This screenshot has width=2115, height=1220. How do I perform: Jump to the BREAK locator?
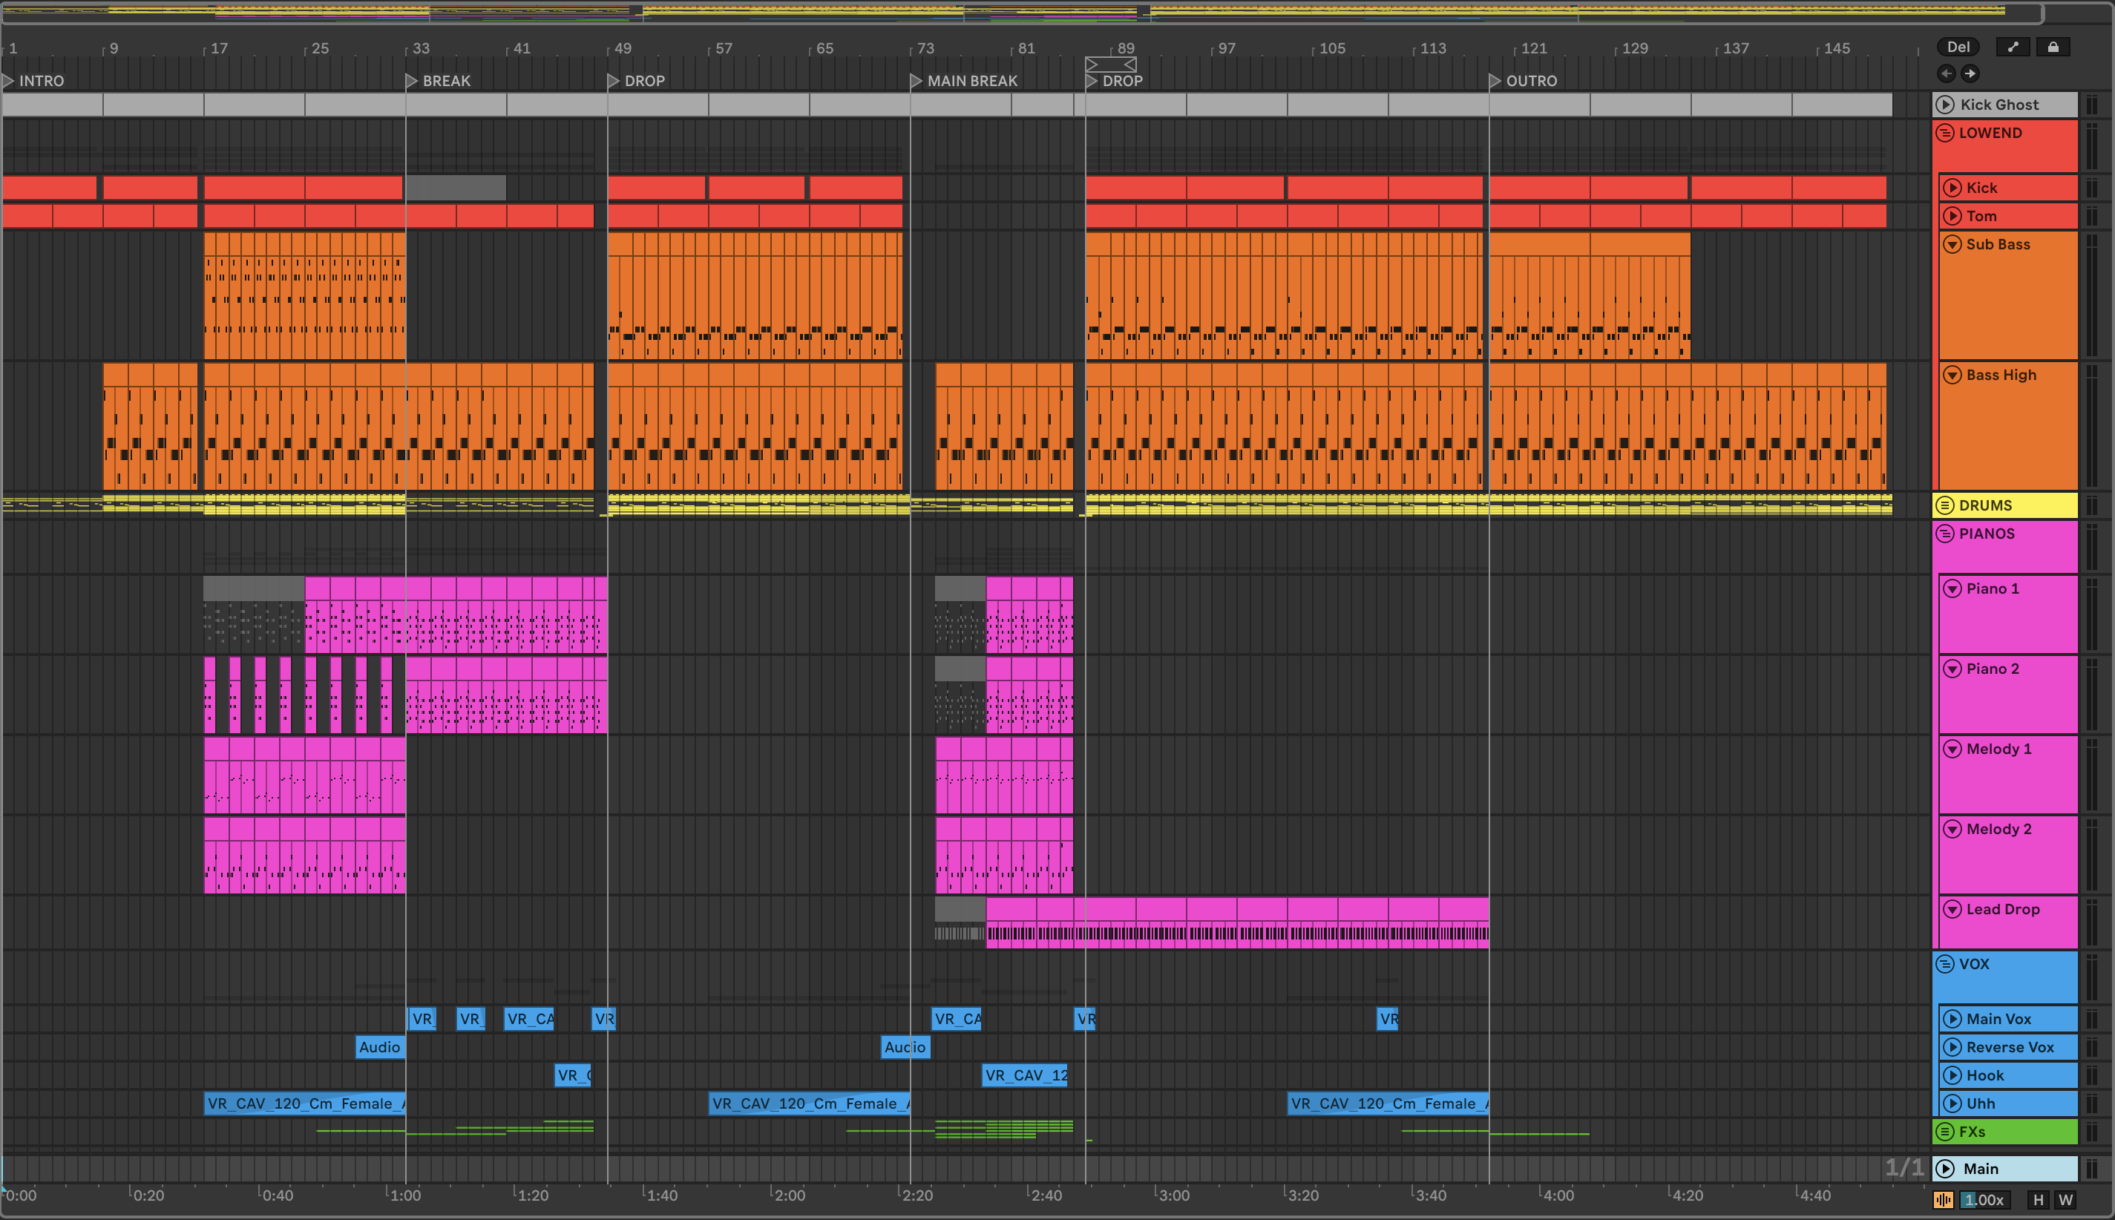tap(439, 82)
